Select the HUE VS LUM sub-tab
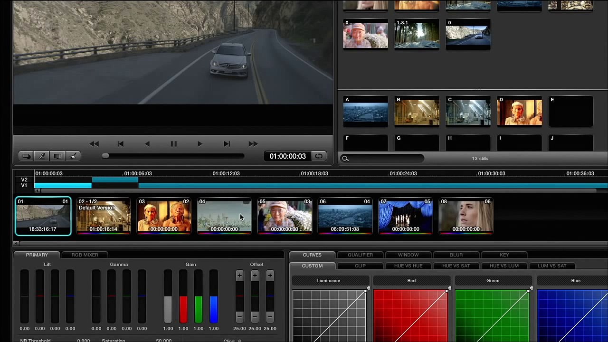The image size is (608, 342). [x=504, y=266]
